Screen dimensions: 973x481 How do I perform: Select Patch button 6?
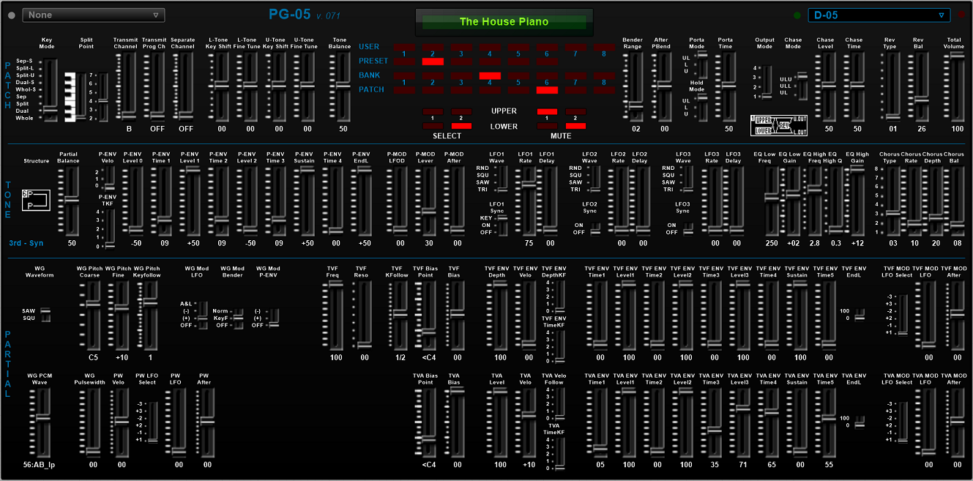point(547,90)
